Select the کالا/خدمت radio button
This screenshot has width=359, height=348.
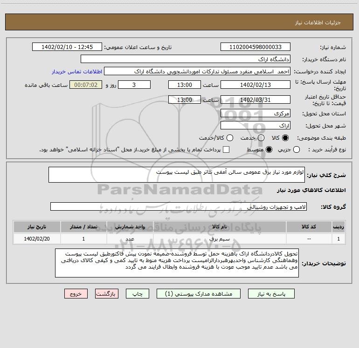[230, 138]
